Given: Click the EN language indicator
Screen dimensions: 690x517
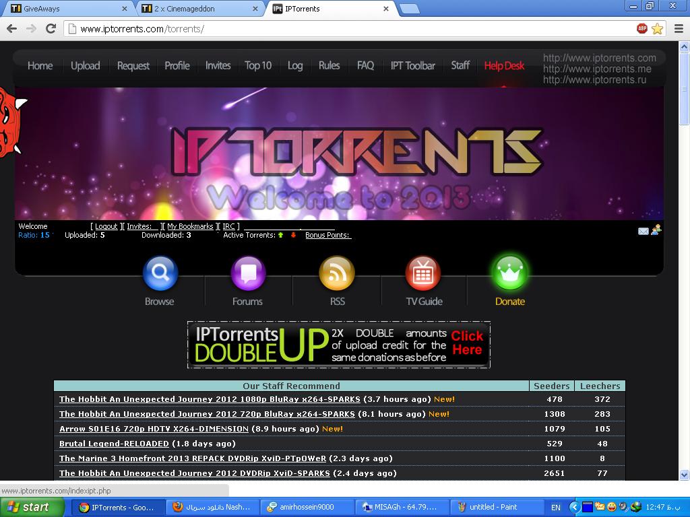Looking at the screenshot, I should [556, 508].
